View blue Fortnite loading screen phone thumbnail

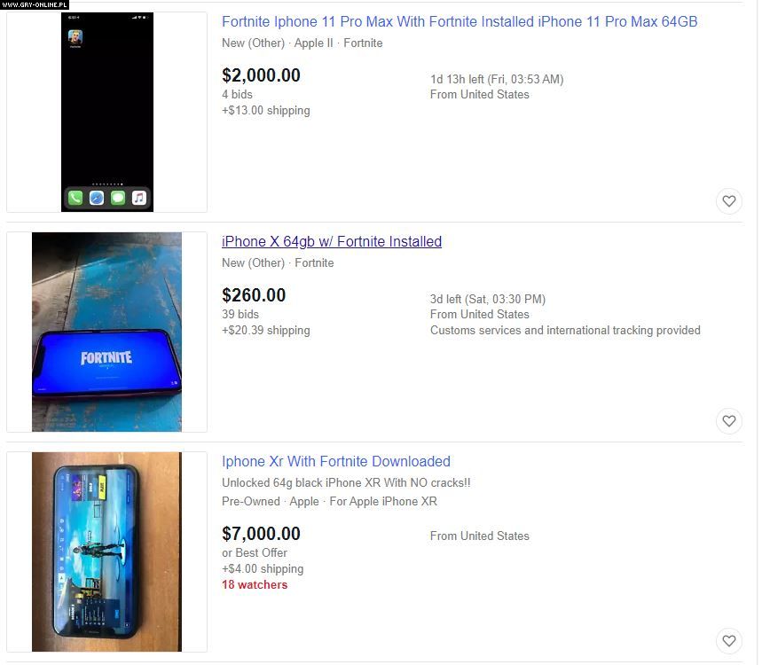click(x=107, y=332)
